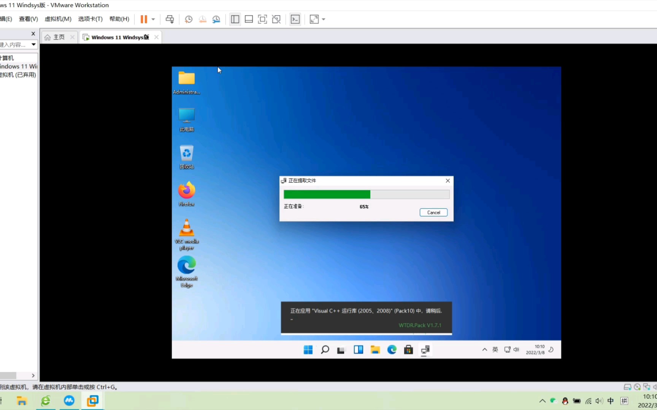
Task: Suspend the virtual machine
Action: tap(144, 19)
